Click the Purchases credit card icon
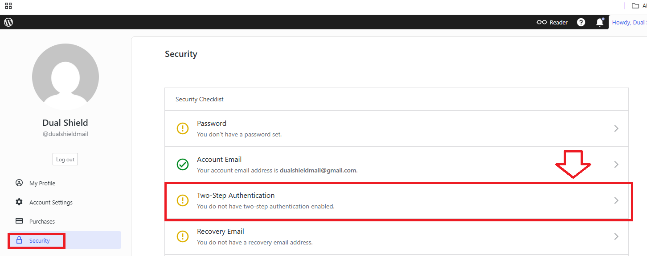This screenshot has width=647, height=256. tap(19, 221)
